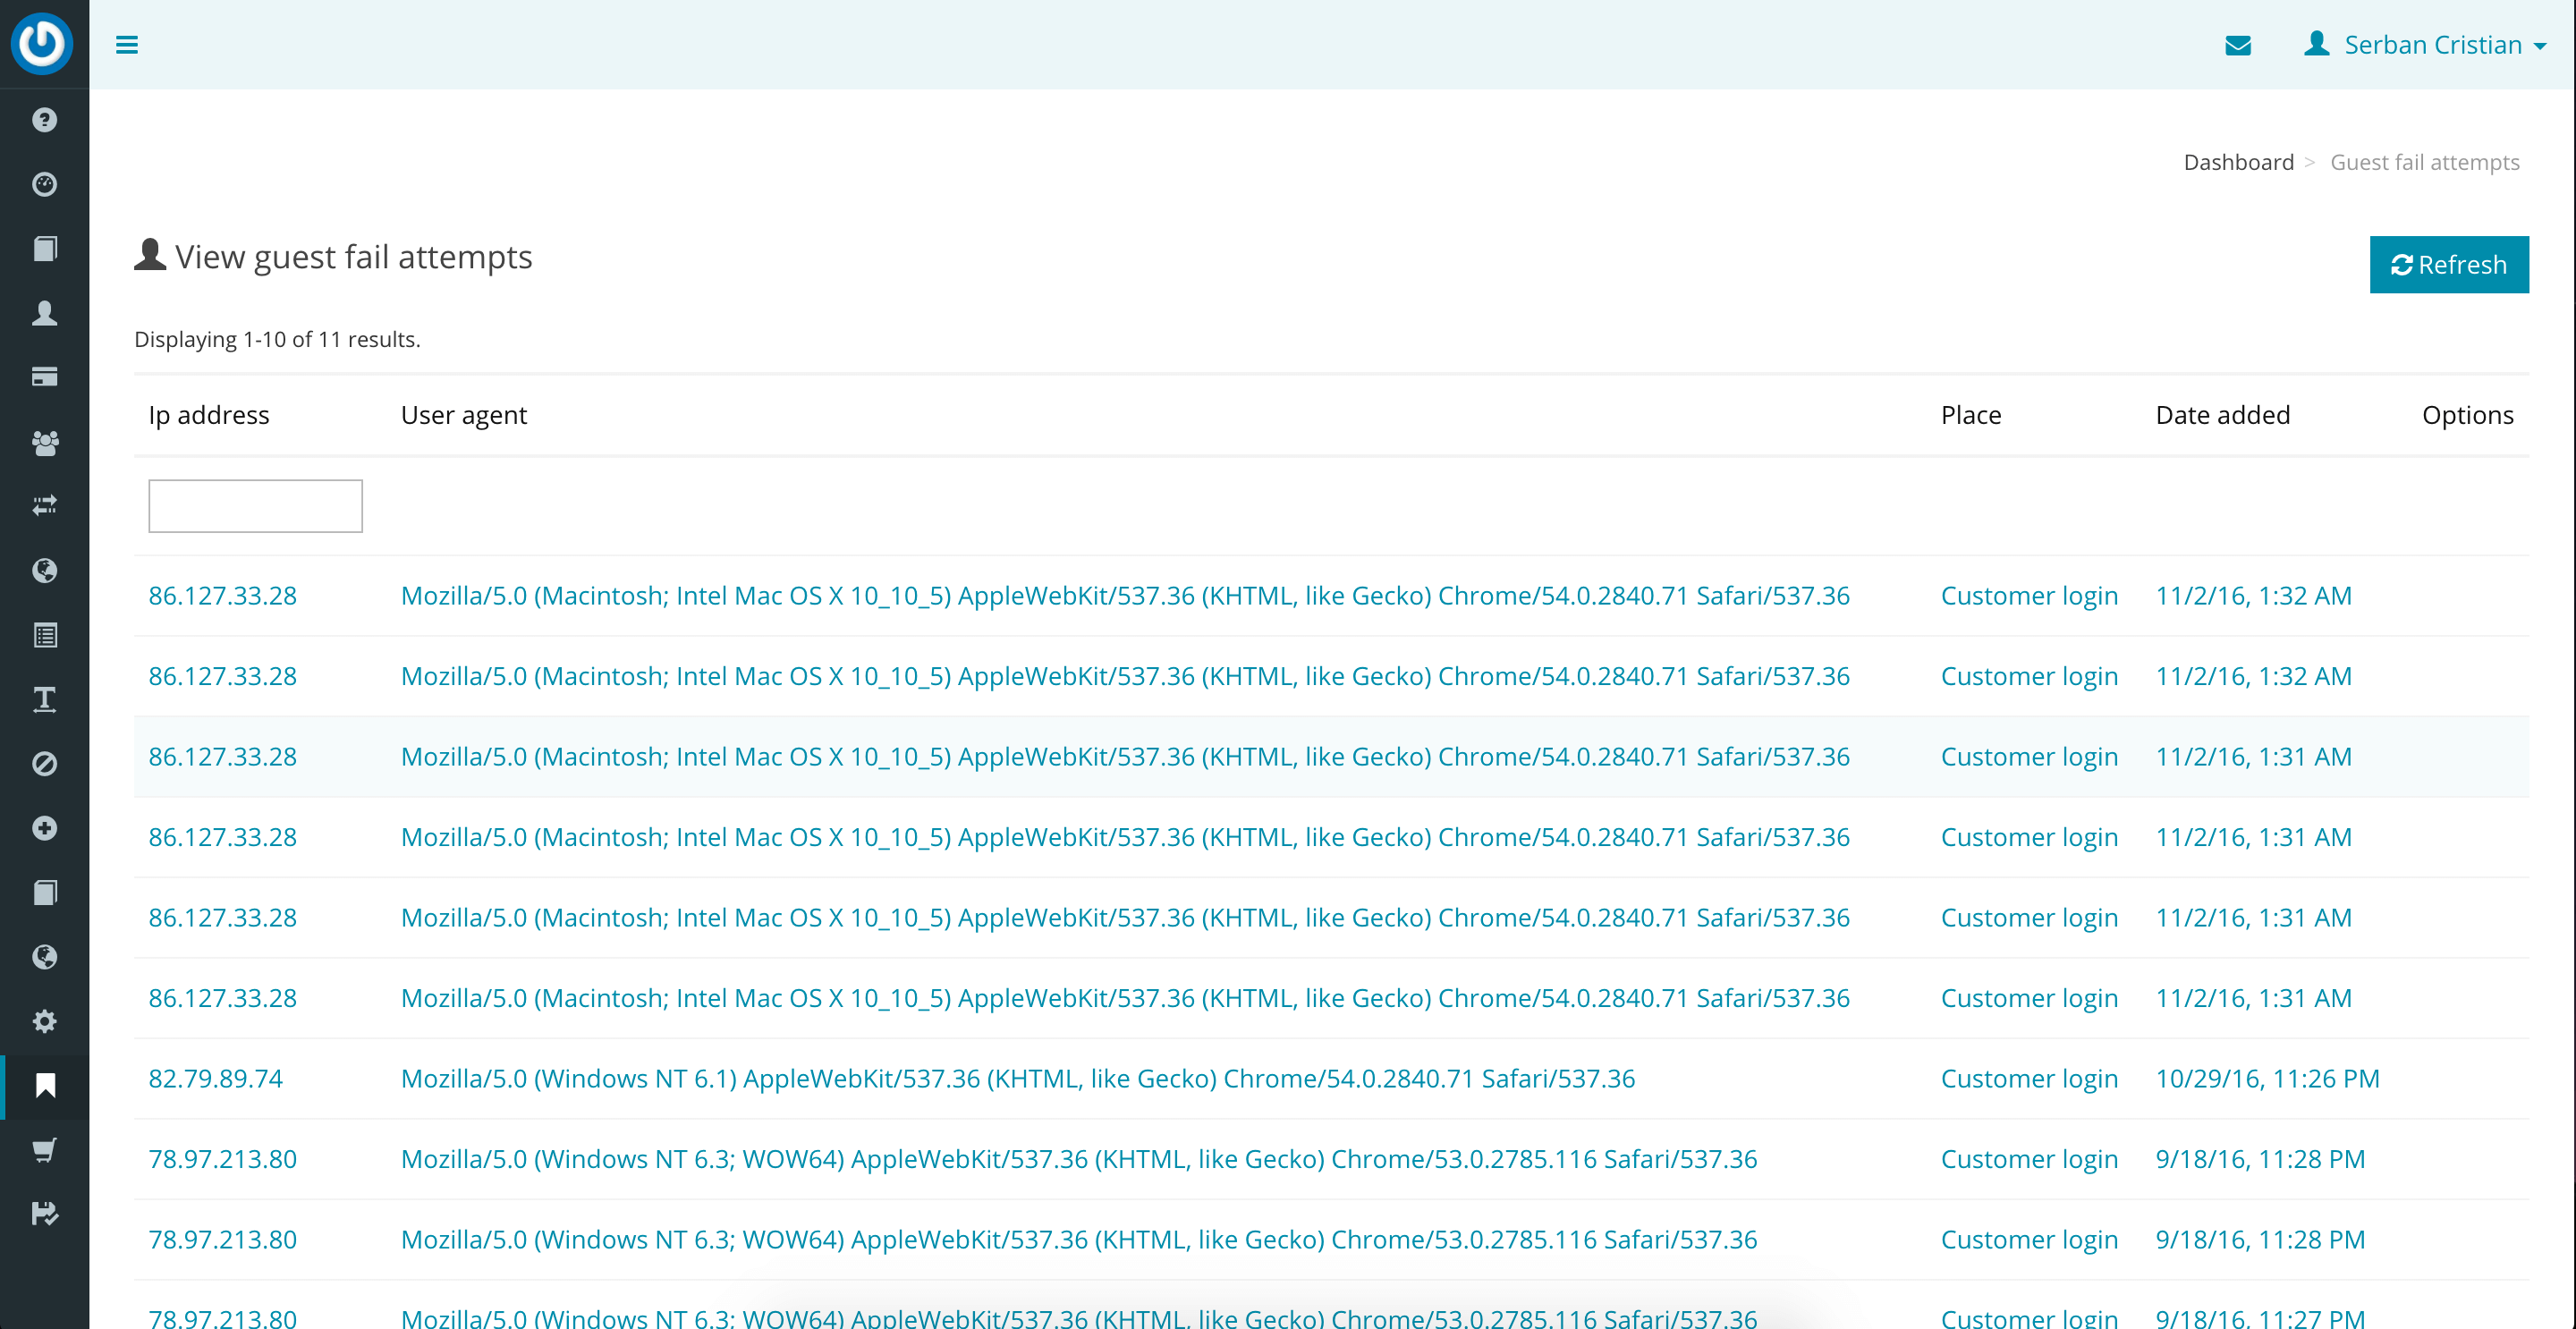Click the hamburger menu icon

click(x=127, y=45)
